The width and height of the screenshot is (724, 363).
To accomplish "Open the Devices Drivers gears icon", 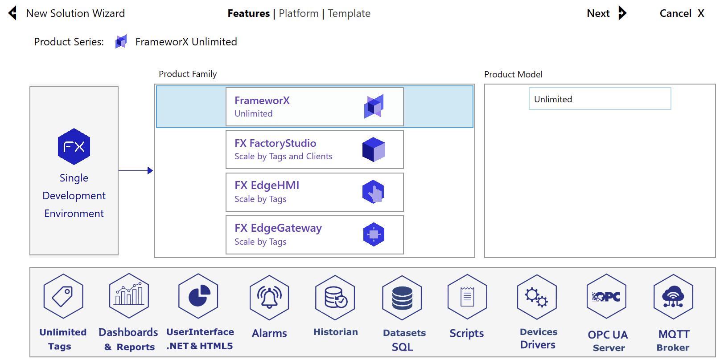I will click(x=537, y=297).
